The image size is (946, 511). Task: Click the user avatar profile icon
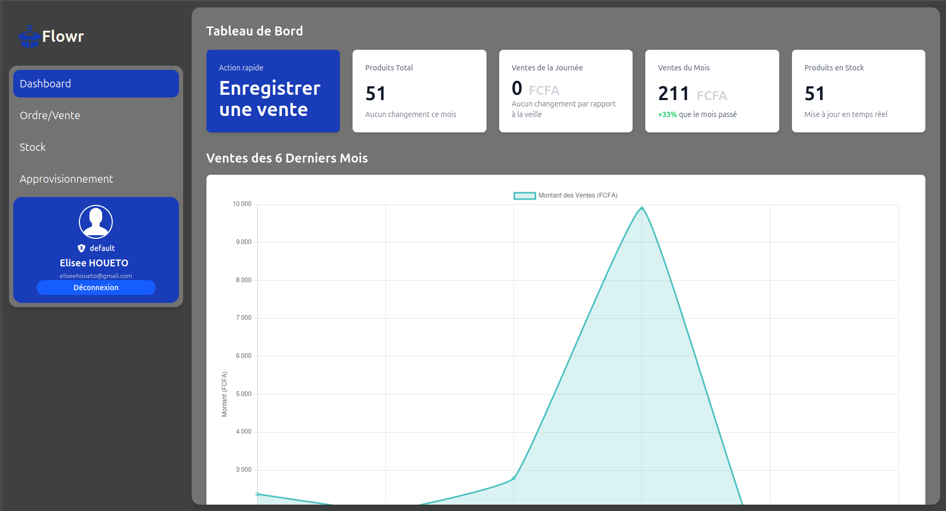[x=96, y=221]
